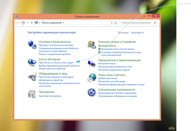Viewport: 191px width, 131px height.
Task: Open the Категория view-by dropdown
Action: coord(138,32)
